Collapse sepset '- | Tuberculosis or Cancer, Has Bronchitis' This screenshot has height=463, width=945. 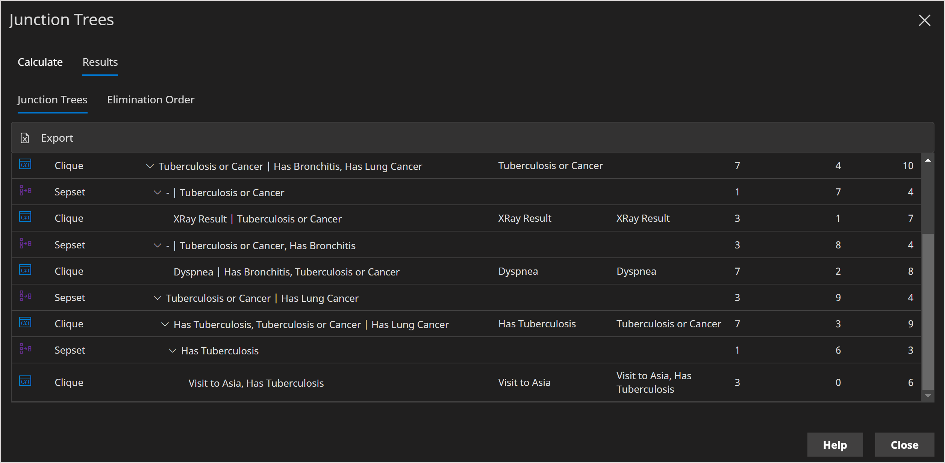point(157,245)
